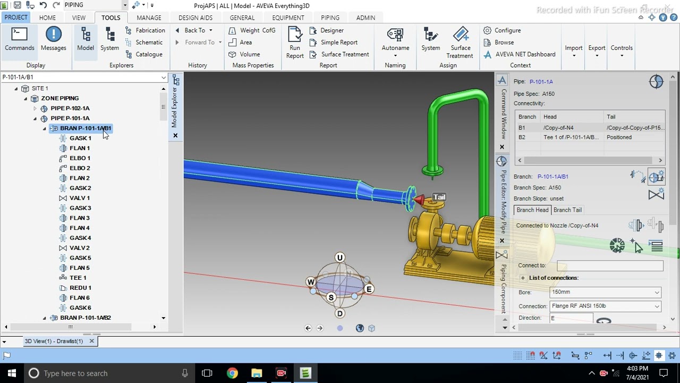The width and height of the screenshot is (680, 383).
Task: Open the Catalogue explorer
Action: coord(143,54)
